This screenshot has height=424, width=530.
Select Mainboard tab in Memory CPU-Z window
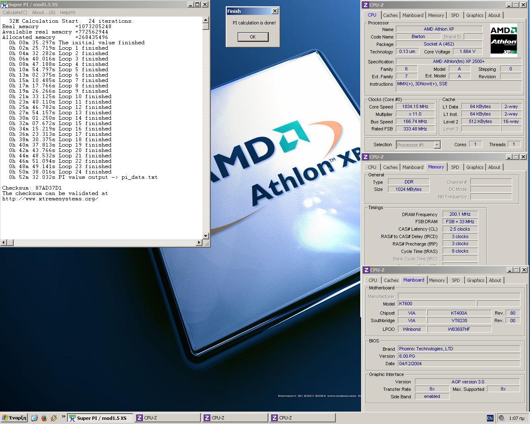click(413, 167)
